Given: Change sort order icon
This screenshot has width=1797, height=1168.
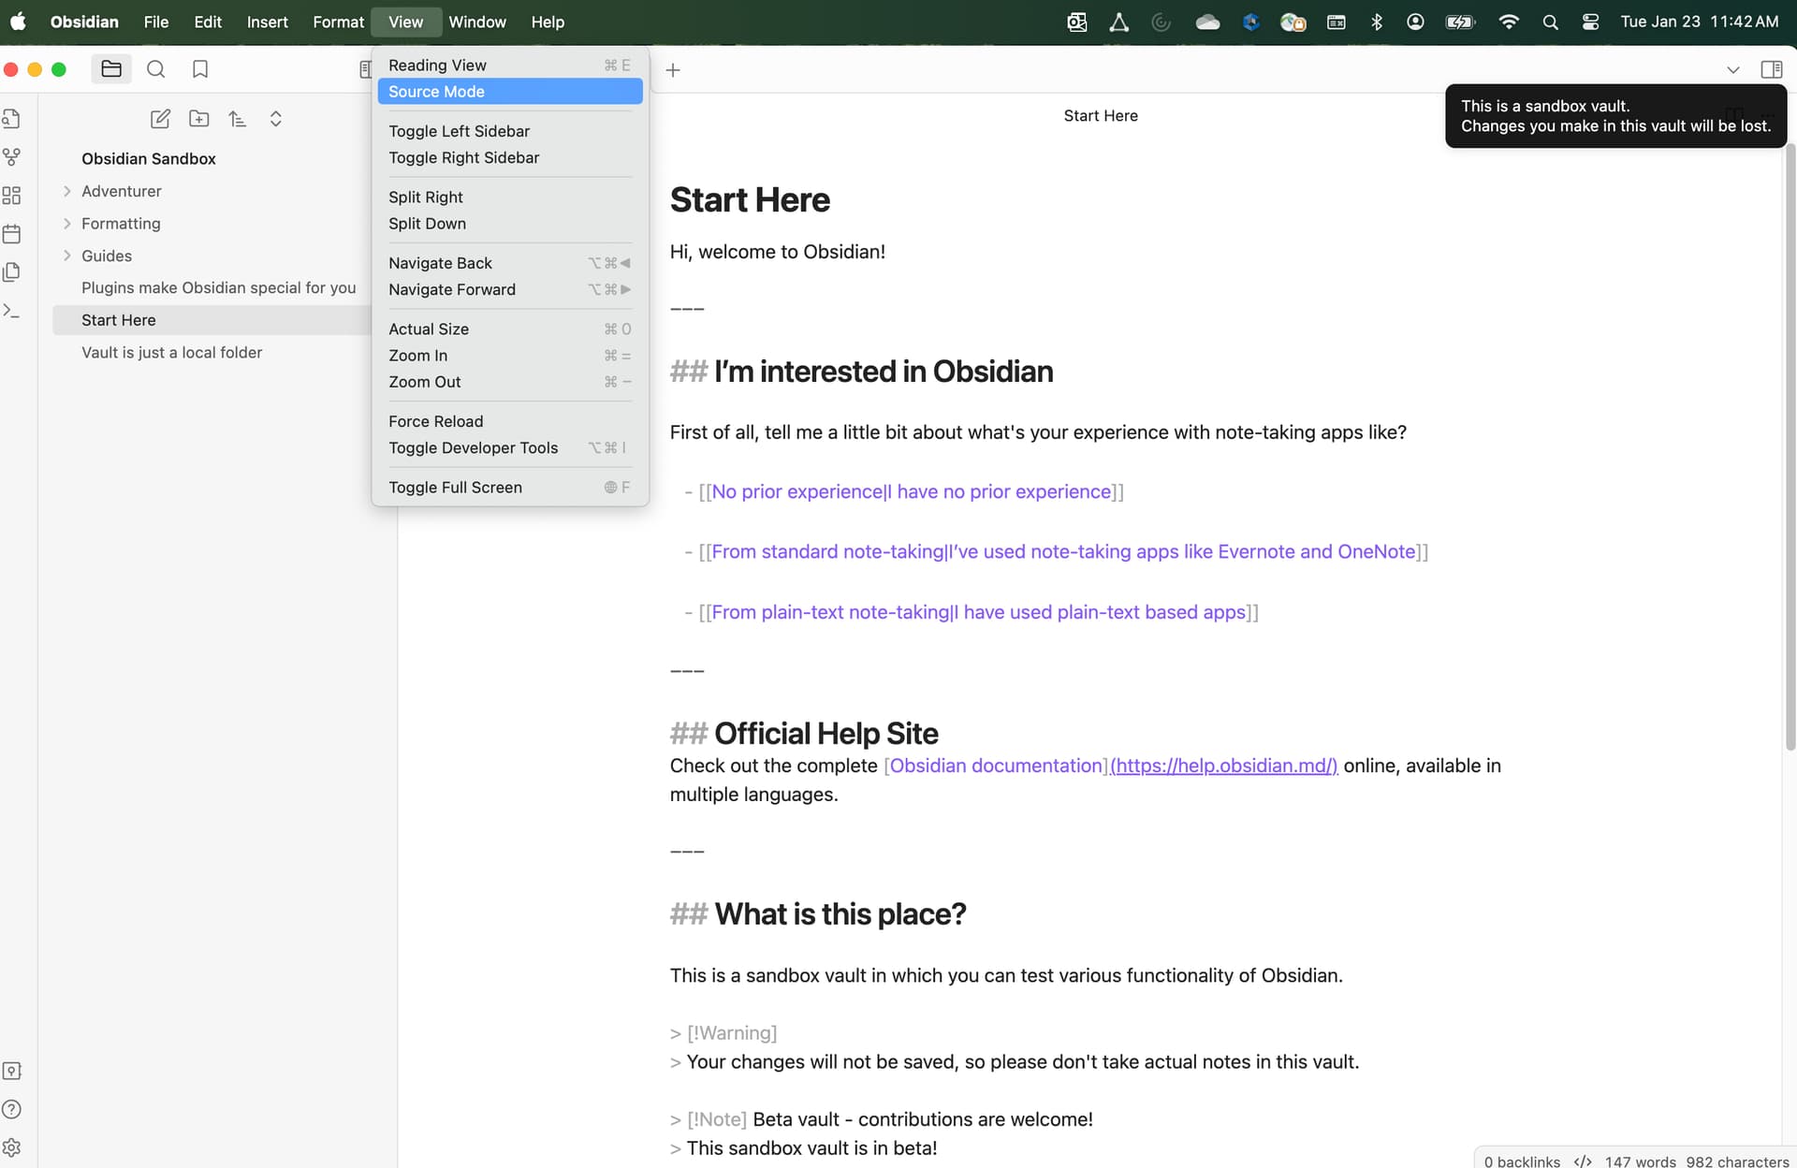Looking at the screenshot, I should [x=237, y=119].
